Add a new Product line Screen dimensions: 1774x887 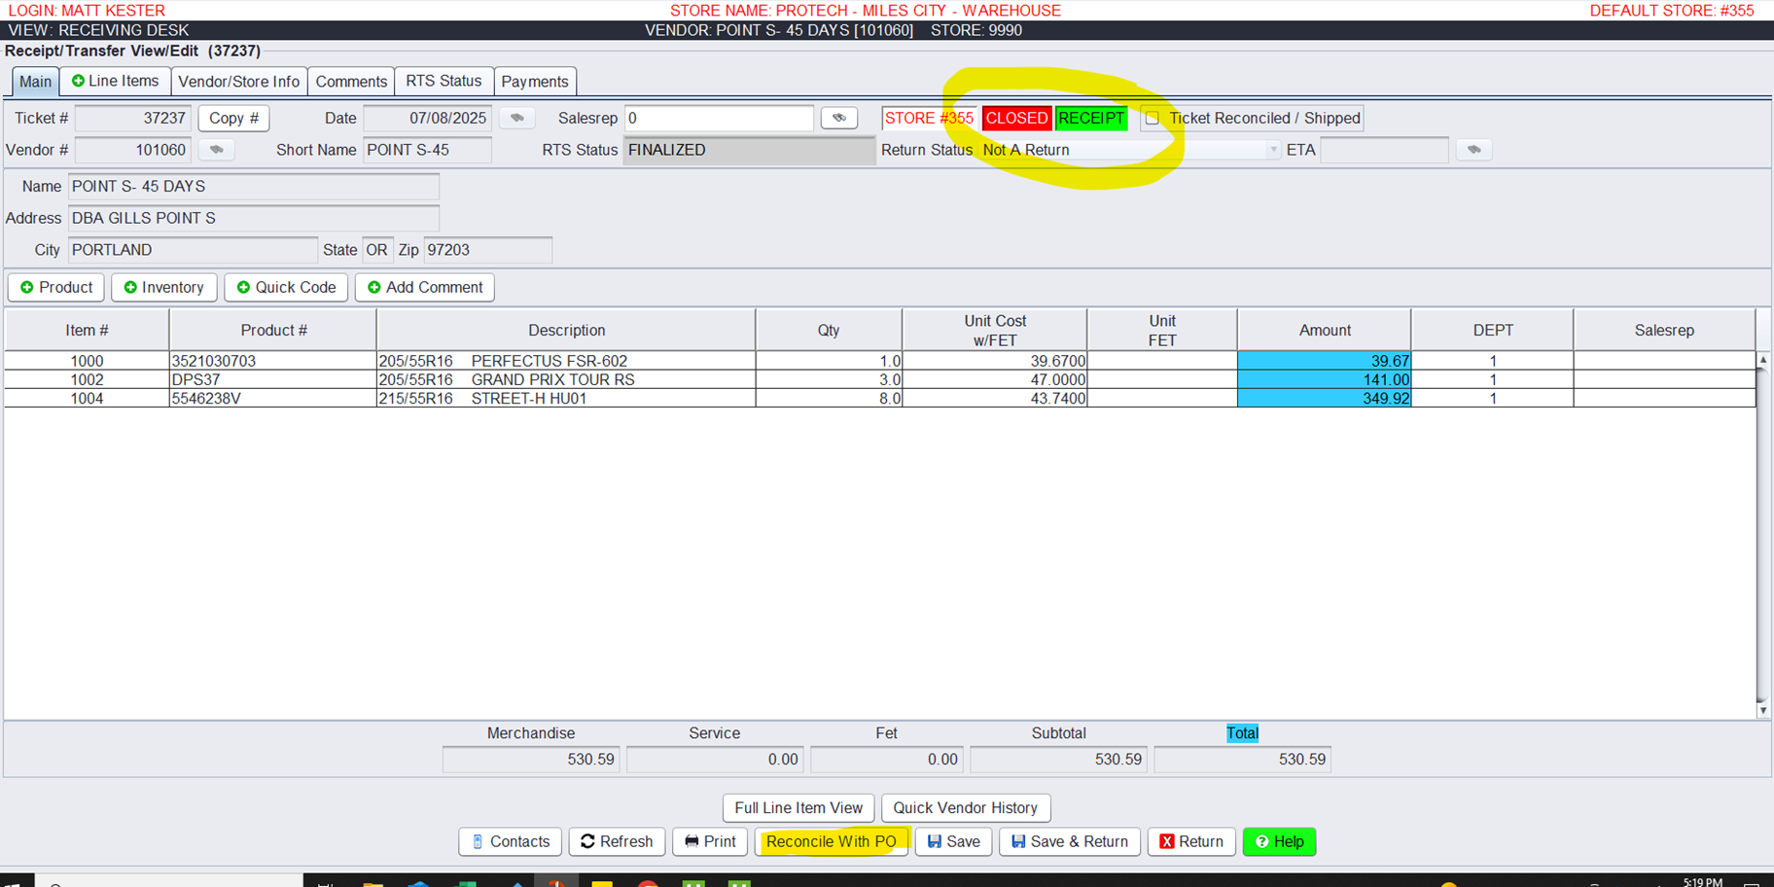coord(56,287)
